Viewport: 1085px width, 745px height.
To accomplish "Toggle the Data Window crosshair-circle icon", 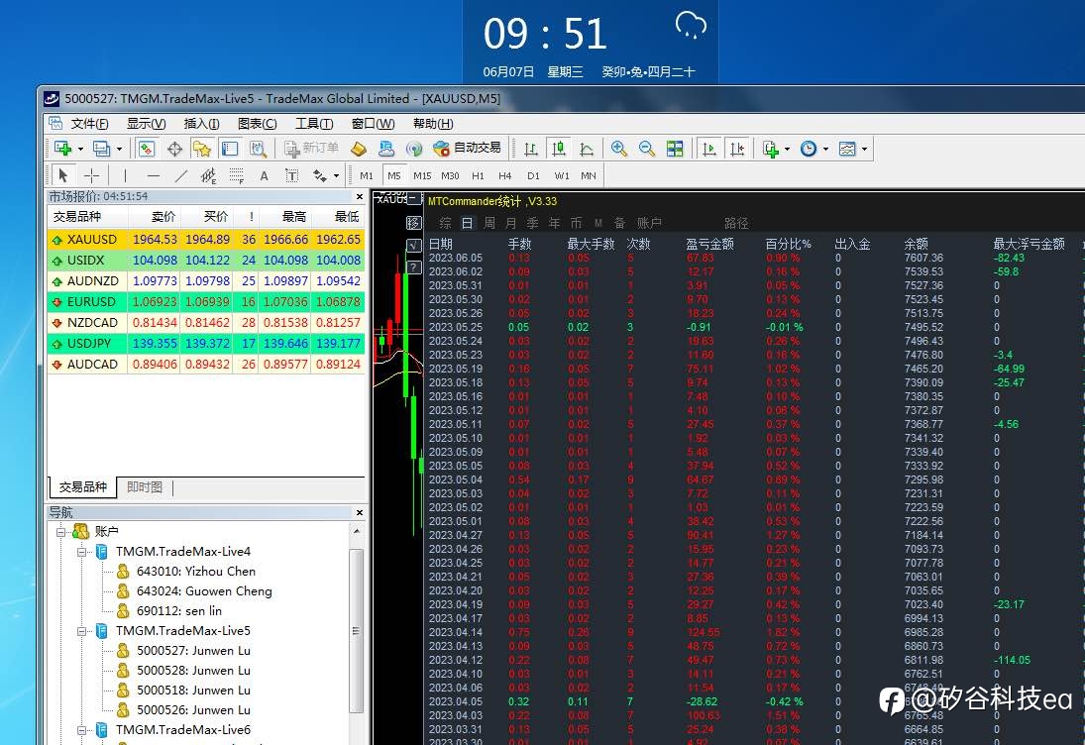I will (174, 148).
